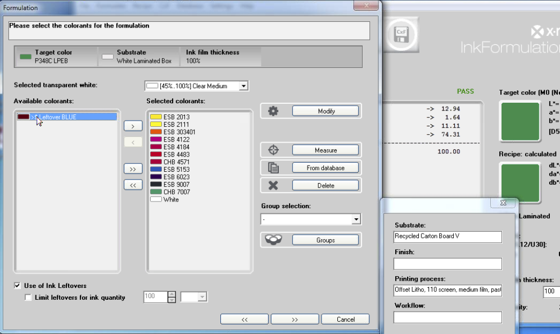Click the Delete X icon

[273, 185]
